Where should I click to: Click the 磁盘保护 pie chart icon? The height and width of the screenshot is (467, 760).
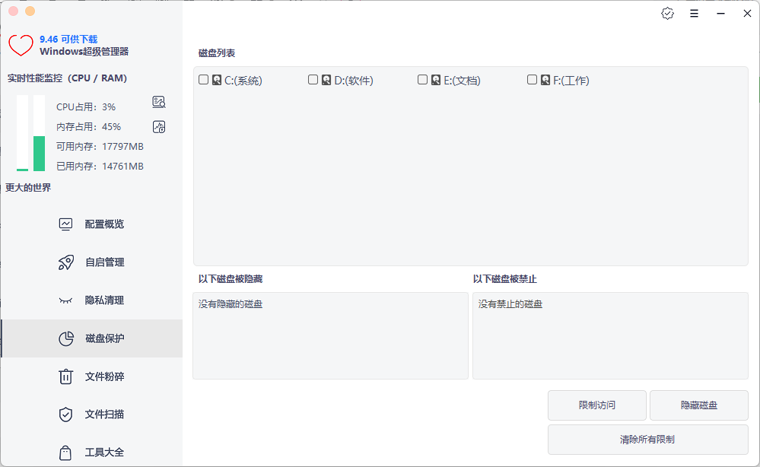pos(66,338)
